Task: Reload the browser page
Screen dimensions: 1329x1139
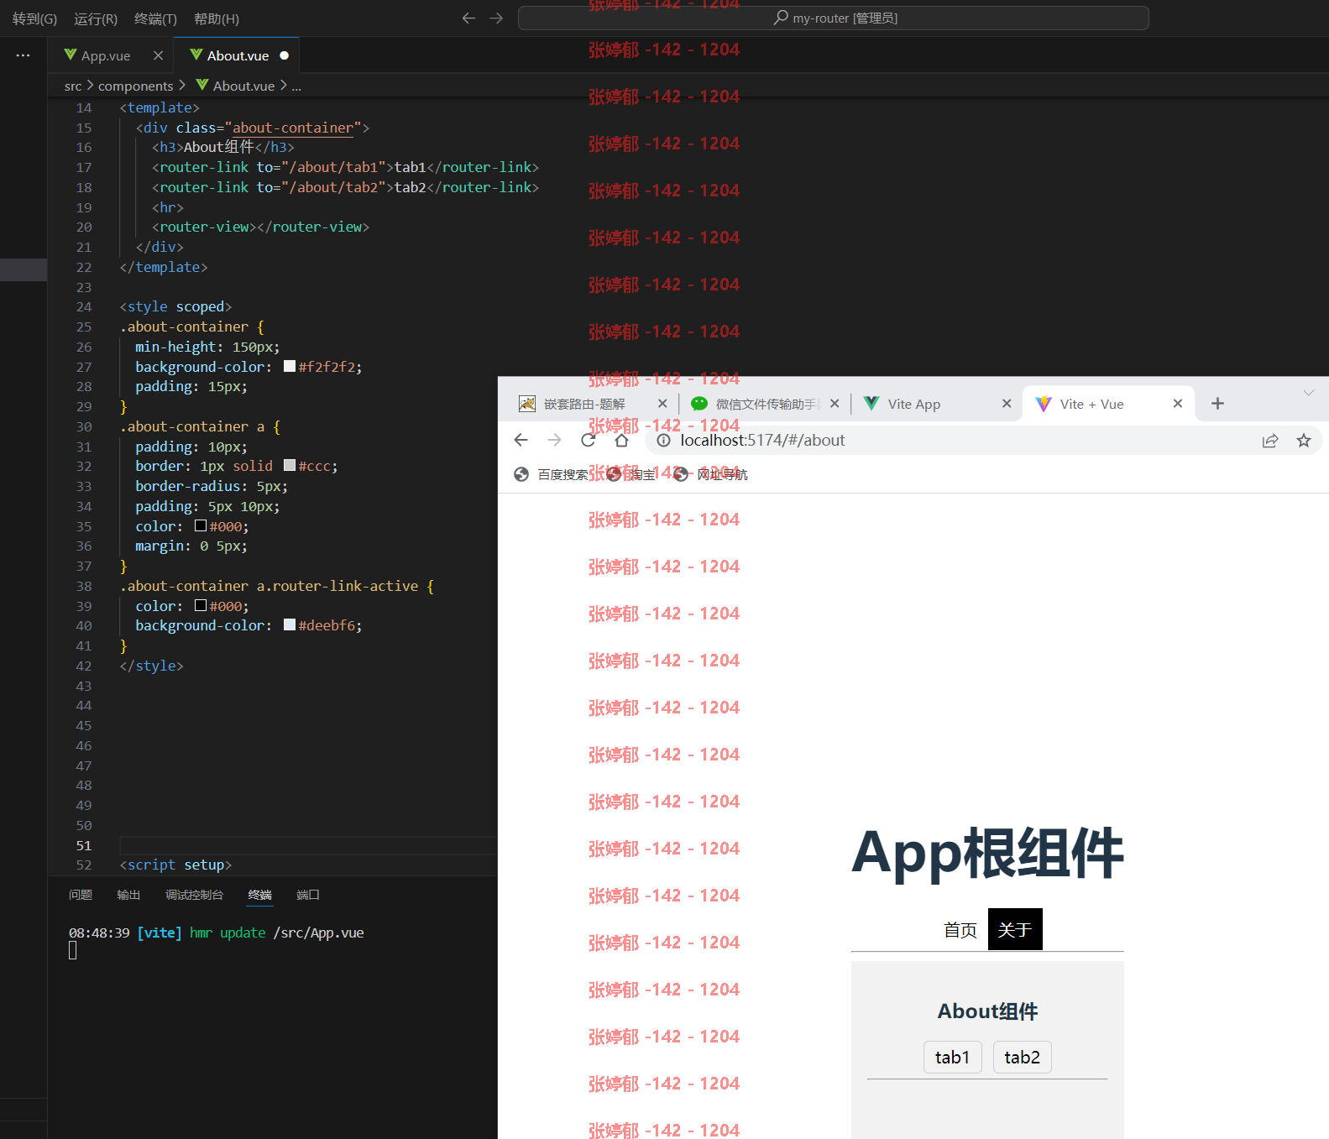Action: (x=588, y=440)
